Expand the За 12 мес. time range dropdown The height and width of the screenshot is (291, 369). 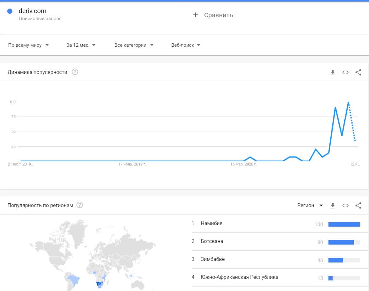click(x=81, y=45)
